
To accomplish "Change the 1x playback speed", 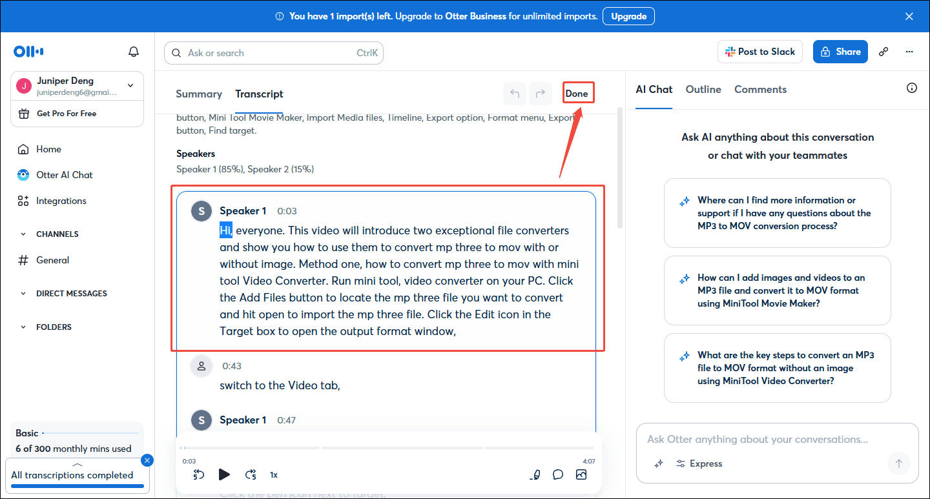I will (274, 474).
